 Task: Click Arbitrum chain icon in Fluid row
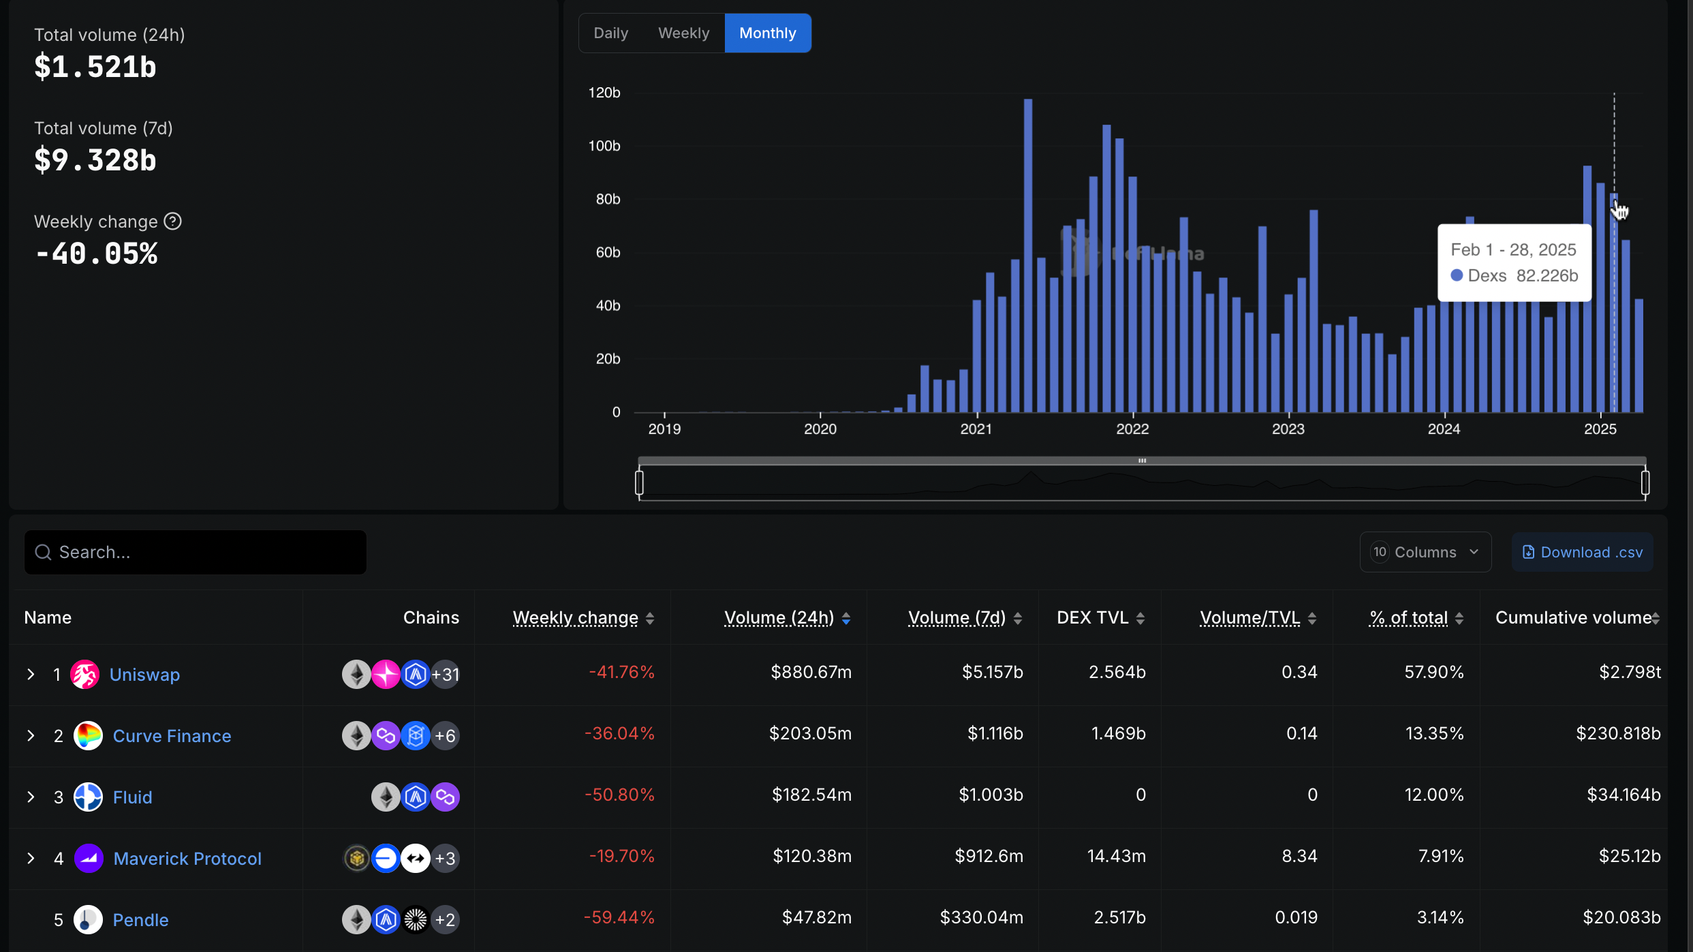pyautogui.click(x=416, y=797)
